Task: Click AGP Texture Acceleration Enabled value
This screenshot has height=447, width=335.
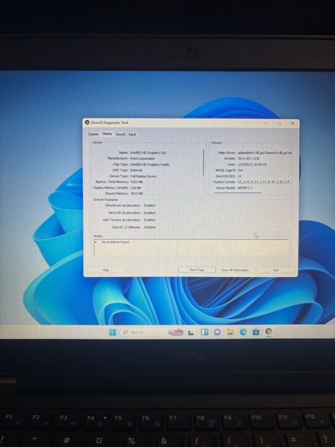Action: pos(150,220)
